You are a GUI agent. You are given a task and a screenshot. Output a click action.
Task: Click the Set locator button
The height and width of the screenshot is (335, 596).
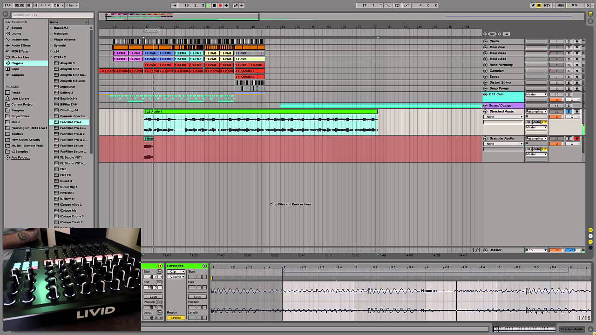492,34
